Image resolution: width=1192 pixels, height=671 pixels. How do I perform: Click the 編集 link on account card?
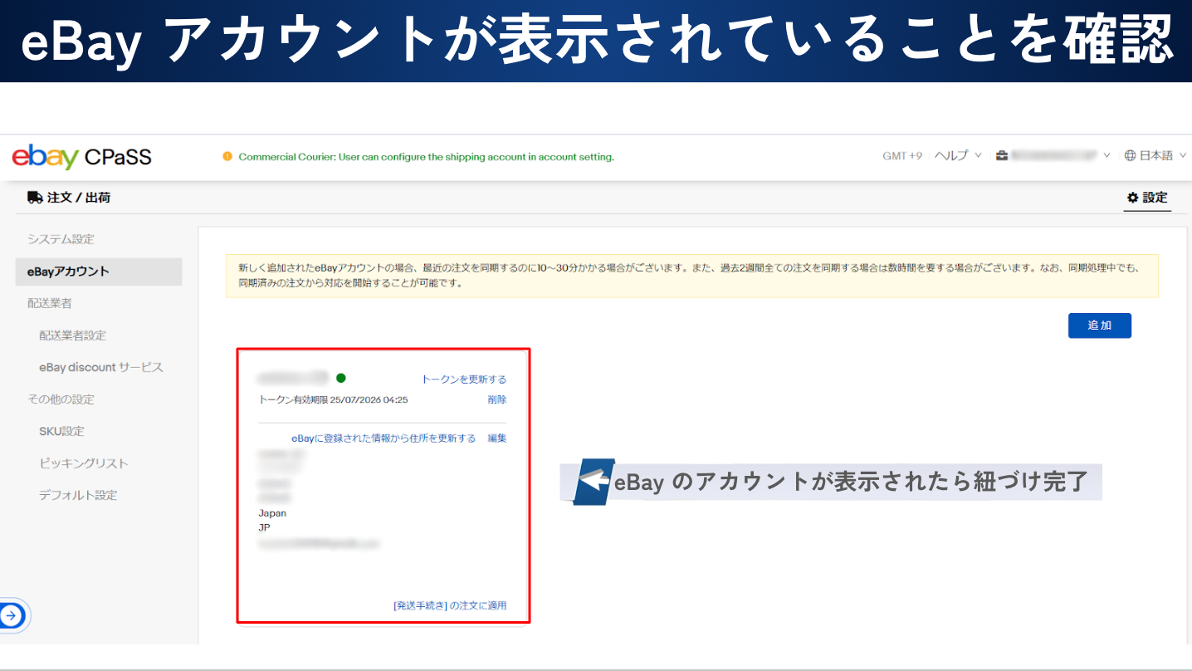point(497,438)
